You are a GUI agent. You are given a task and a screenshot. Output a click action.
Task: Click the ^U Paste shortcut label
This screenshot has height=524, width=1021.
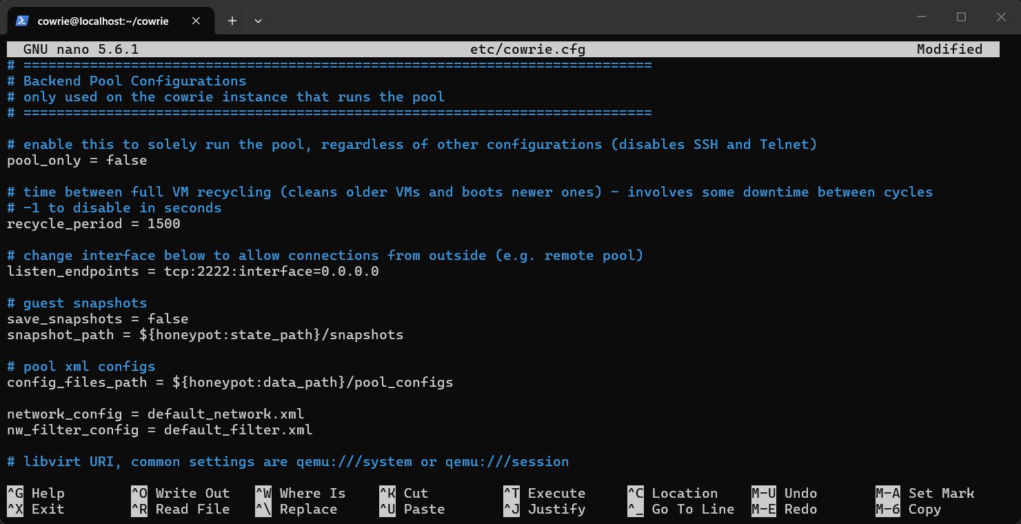pos(412,510)
